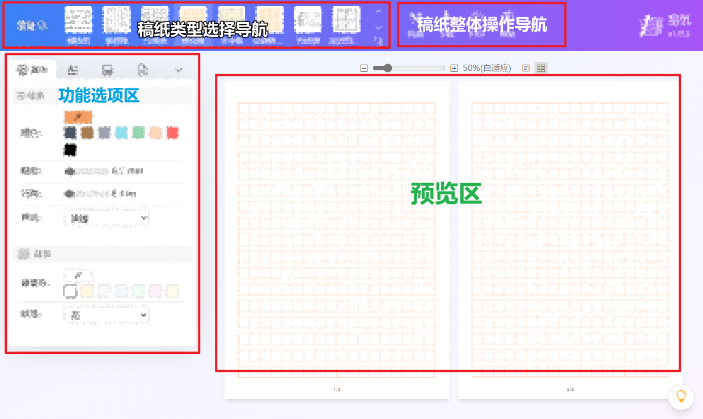Click the orange custom line color picker
Image resolution: width=703 pixels, height=419 pixels.
coord(78,117)
